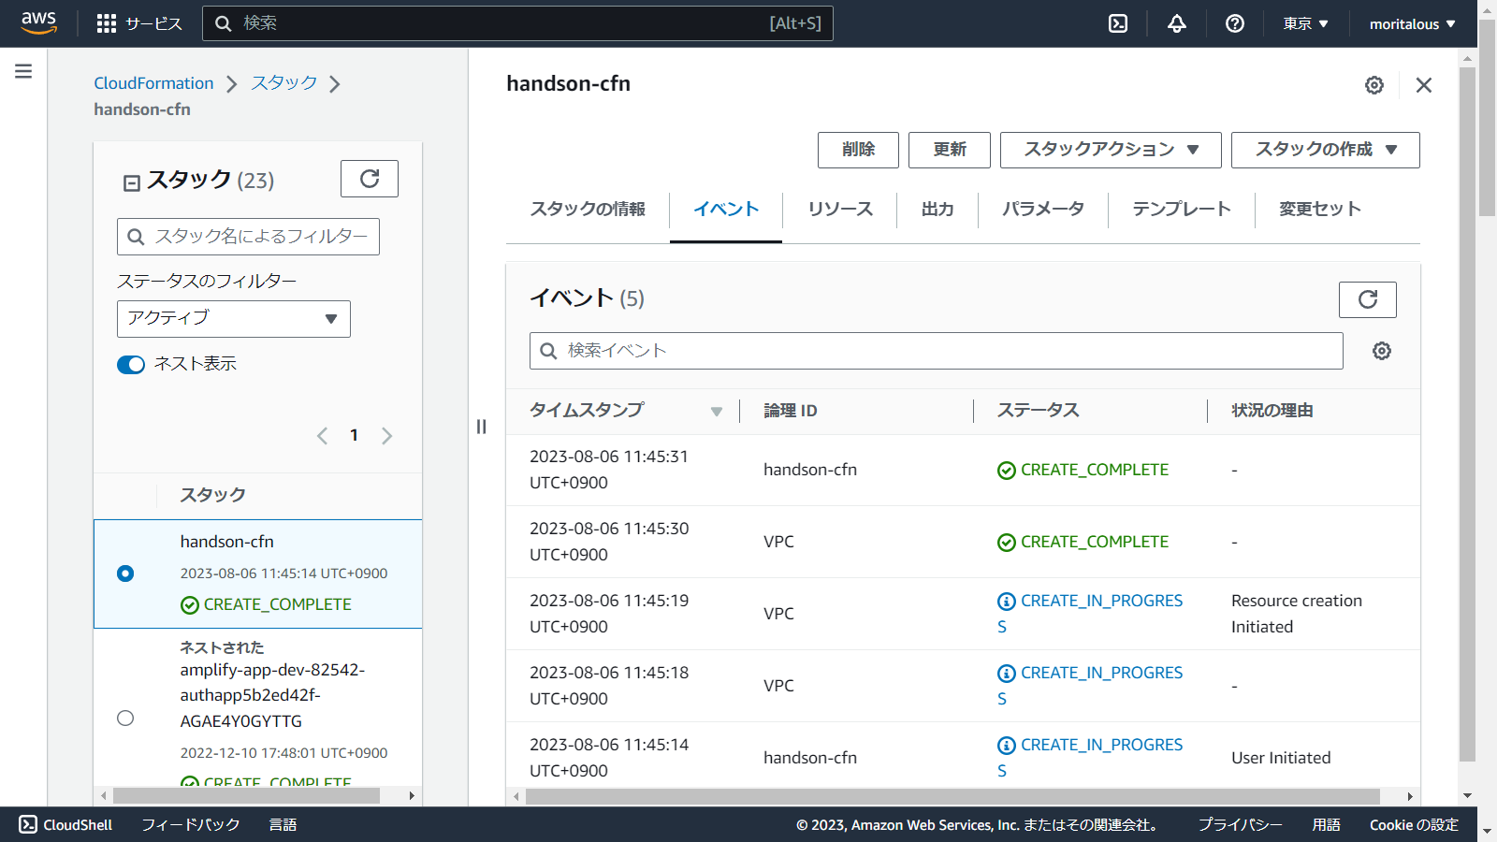Switch to the リソース tab

[x=839, y=210]
